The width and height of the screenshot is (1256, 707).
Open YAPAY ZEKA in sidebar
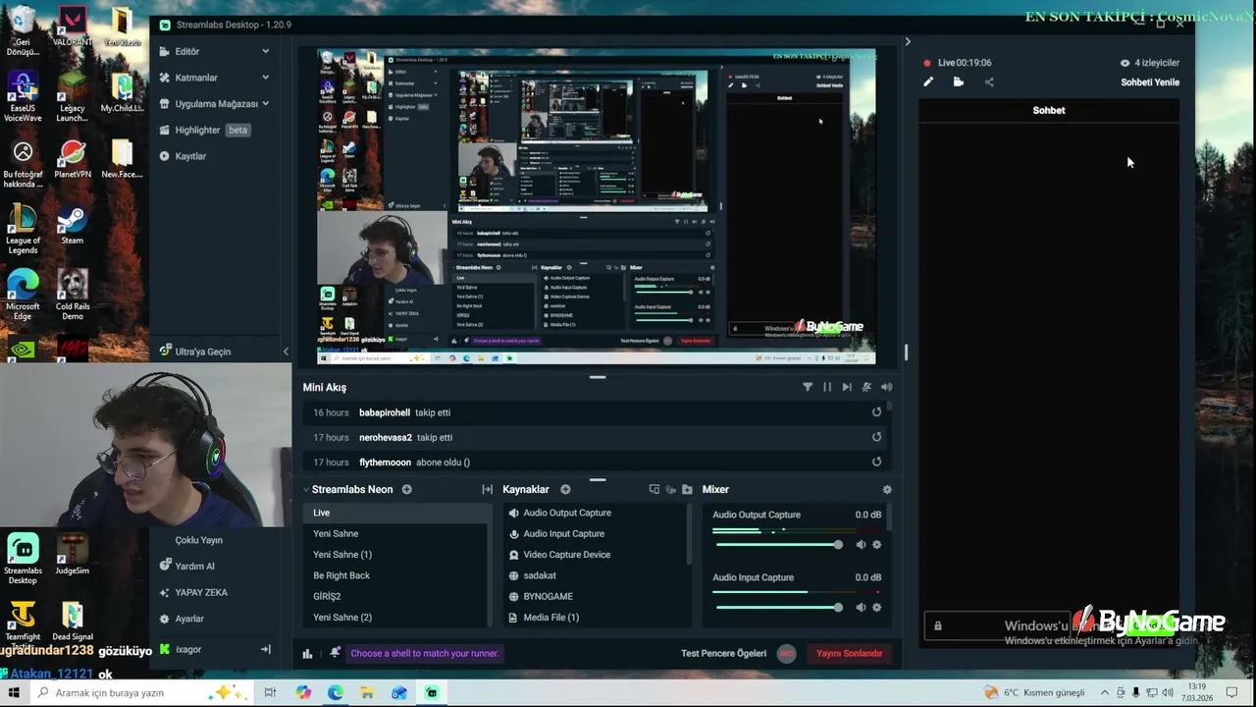(193, 592)
